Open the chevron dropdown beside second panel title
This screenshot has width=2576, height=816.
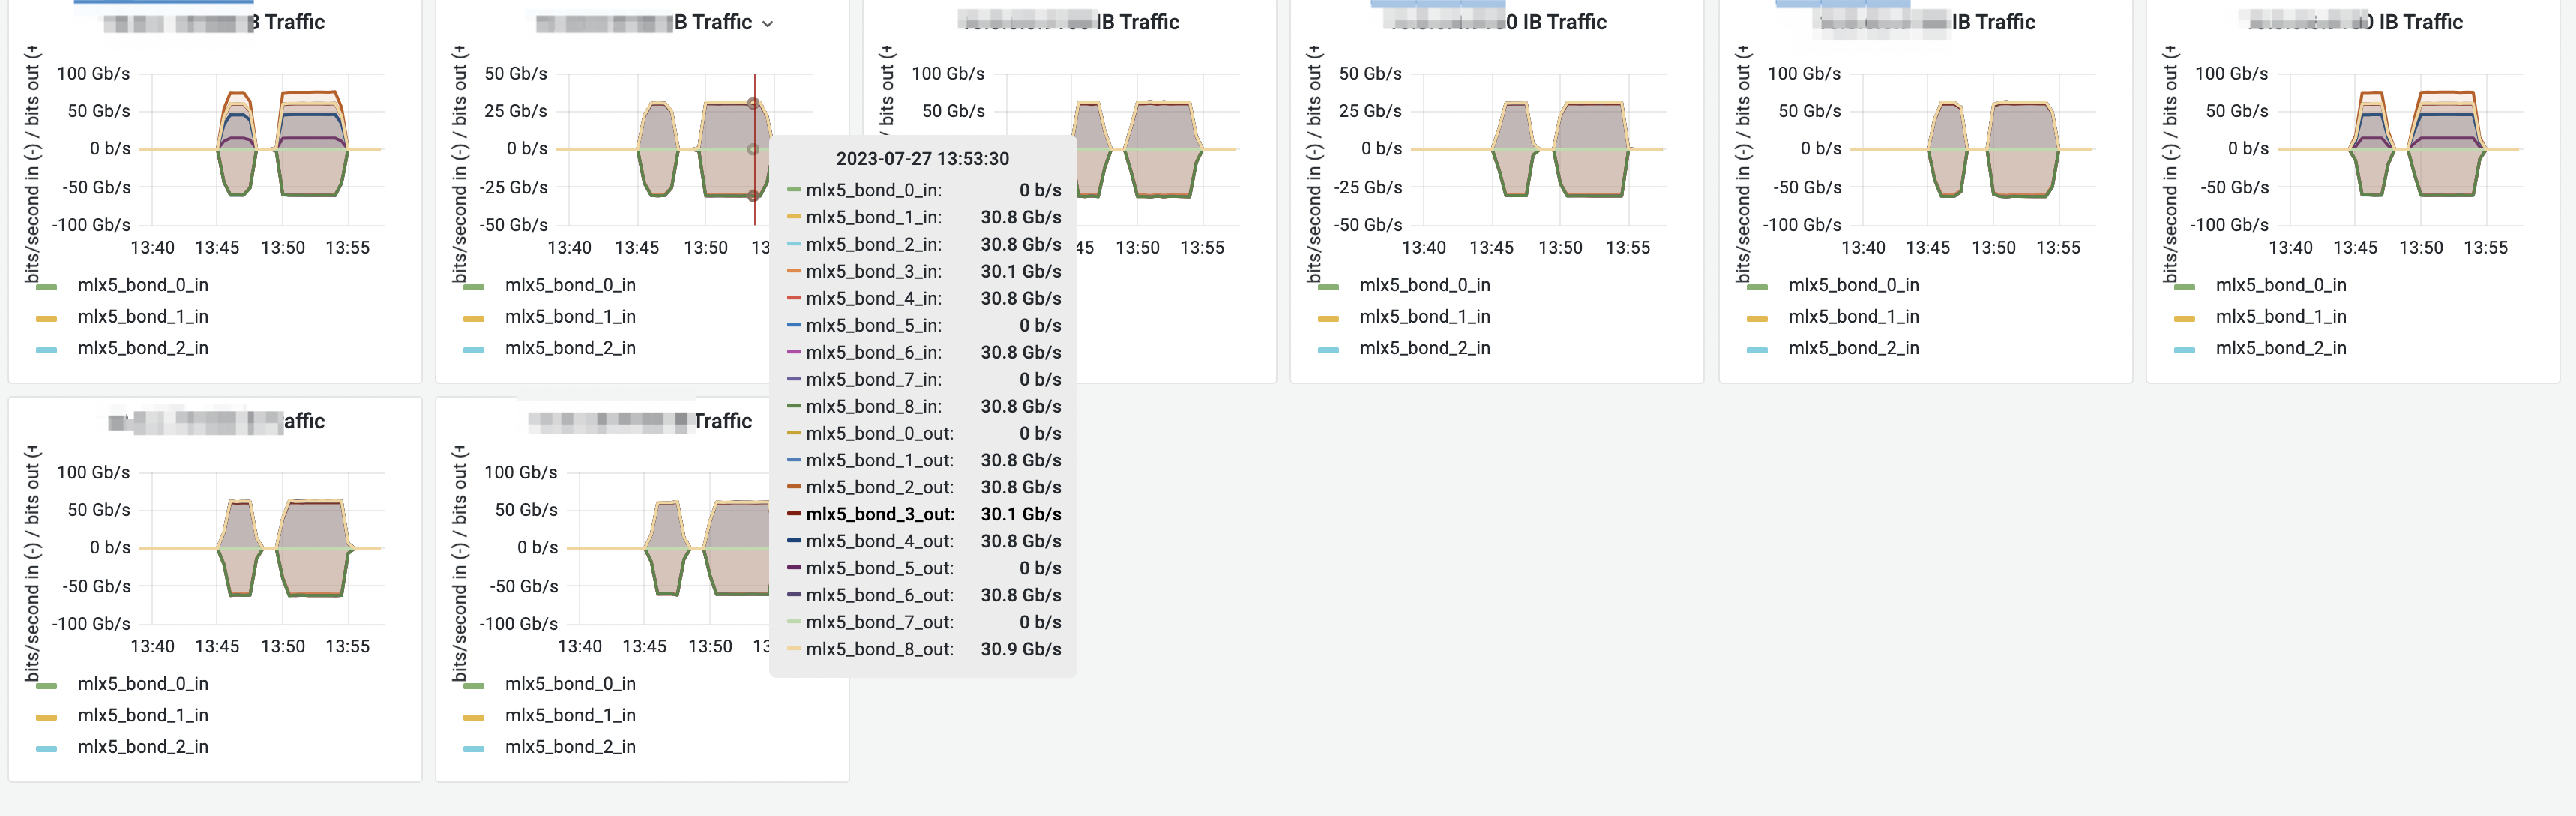coord(768,22)
